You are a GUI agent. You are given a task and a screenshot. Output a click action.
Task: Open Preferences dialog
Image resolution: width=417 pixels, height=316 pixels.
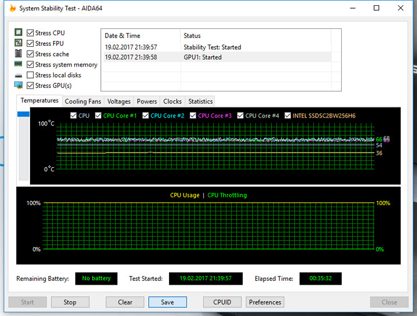click(x=265, y=302)
